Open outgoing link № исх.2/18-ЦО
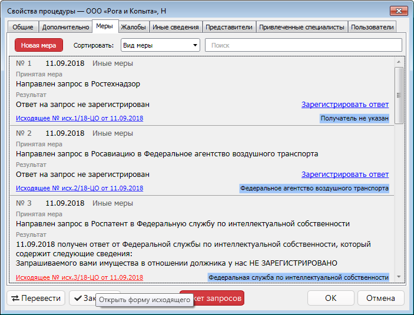Viewport: 414px width, 315px height. point(80,189)
